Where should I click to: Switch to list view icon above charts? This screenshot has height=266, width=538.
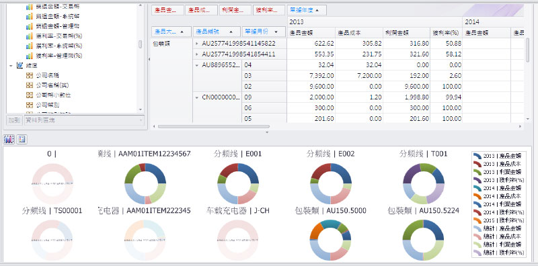tap(22, 139)
